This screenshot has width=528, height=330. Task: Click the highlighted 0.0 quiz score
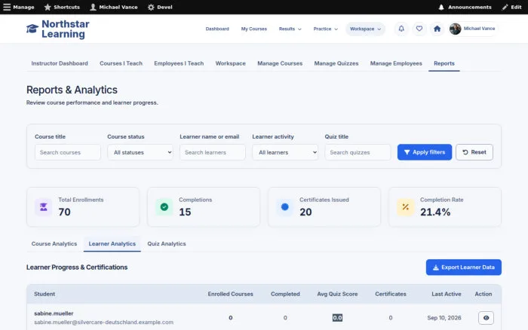point(337,318)
